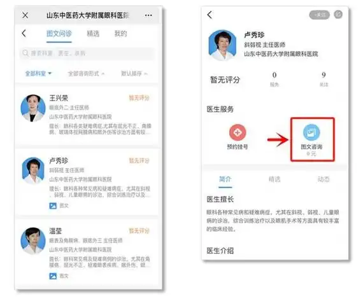
Task: Select 卢秀珍 name in doctor list
Action: point(59,160)
